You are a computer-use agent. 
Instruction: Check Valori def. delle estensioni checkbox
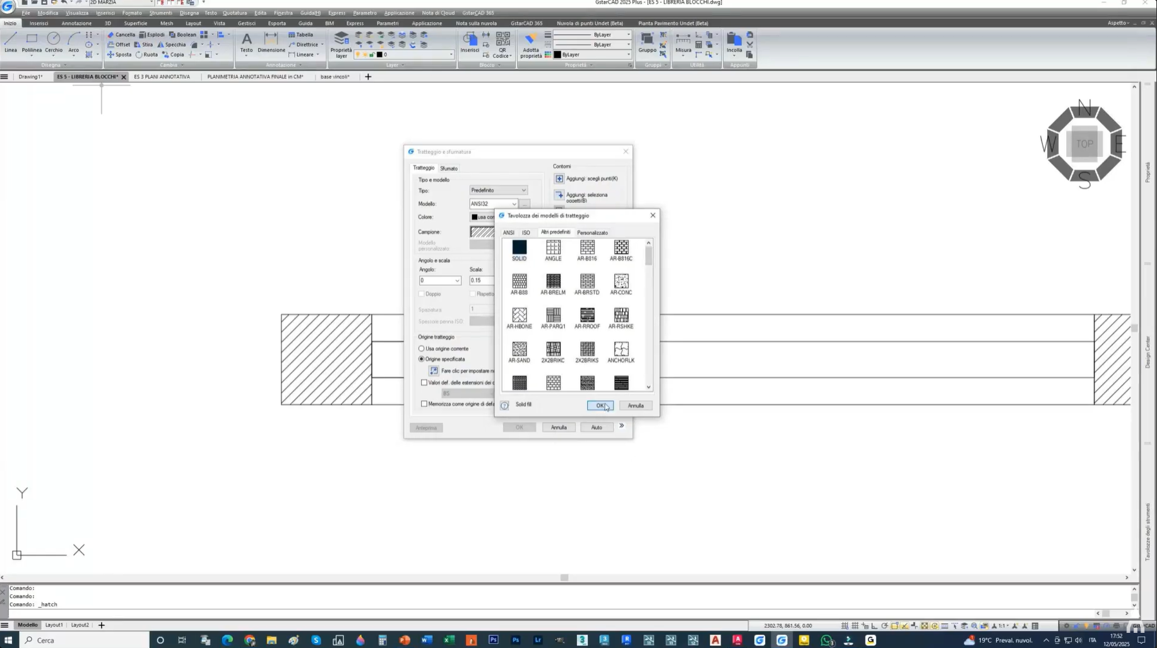coord(424,382)
